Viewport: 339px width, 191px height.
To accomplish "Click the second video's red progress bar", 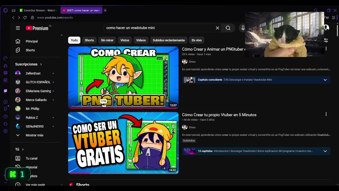I will tap(79, 173).
